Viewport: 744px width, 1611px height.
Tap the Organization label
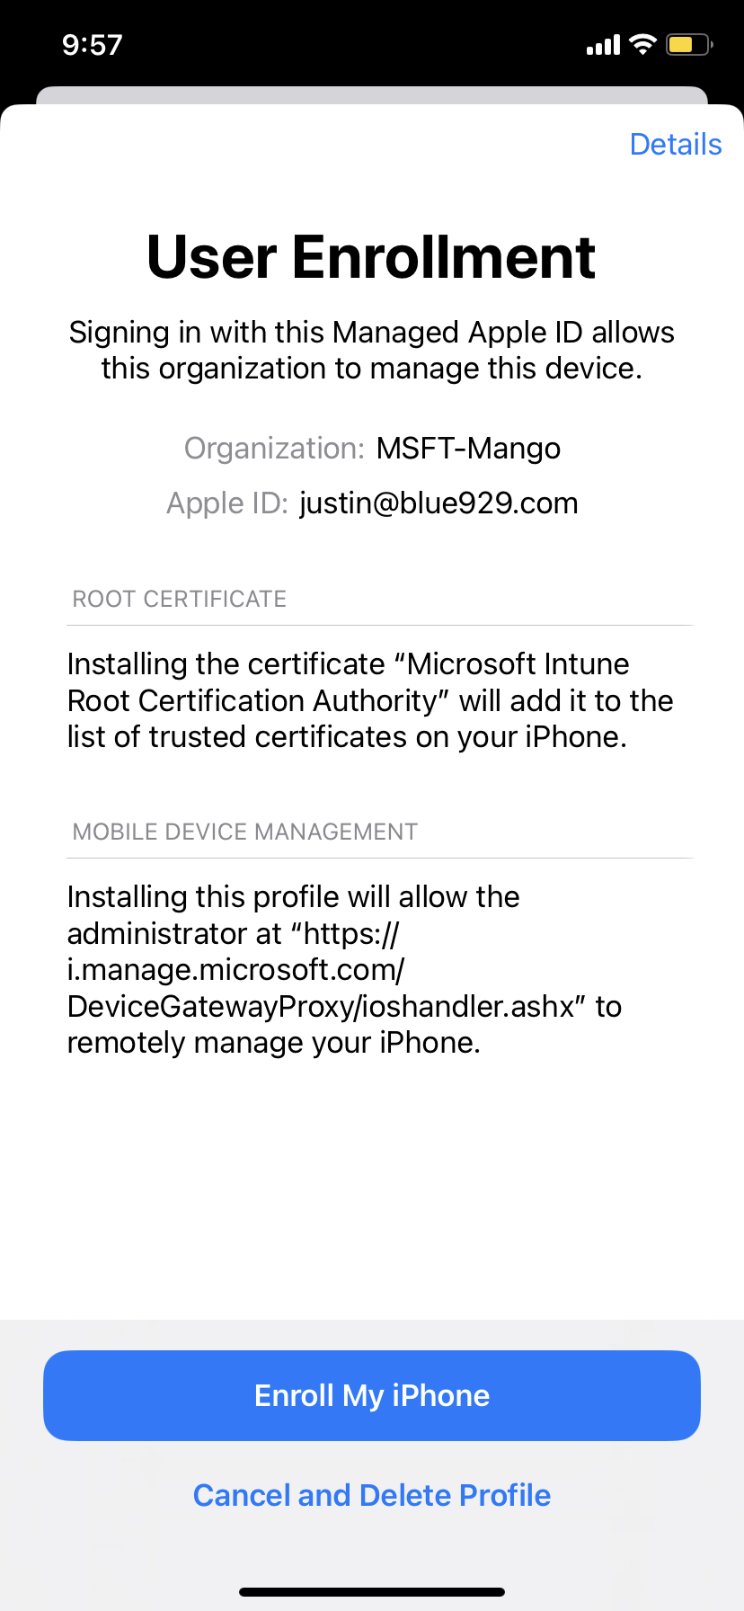[x=274, y=448]
